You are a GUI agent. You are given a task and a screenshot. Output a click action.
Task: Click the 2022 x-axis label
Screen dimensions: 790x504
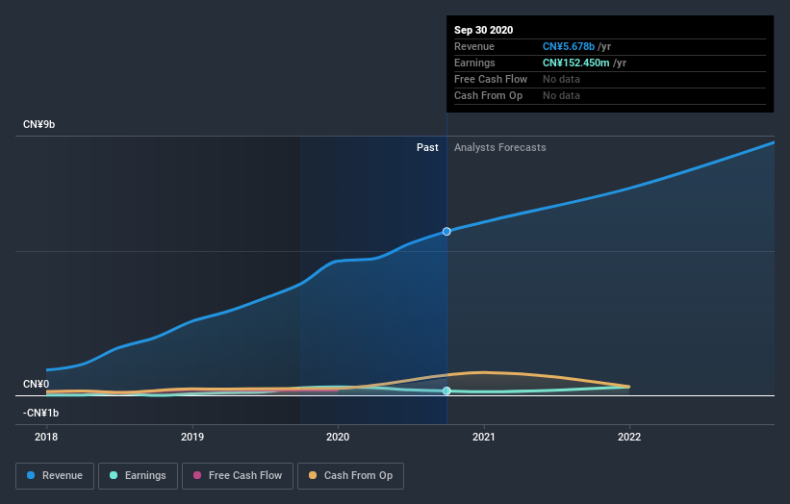click(629, 437)
